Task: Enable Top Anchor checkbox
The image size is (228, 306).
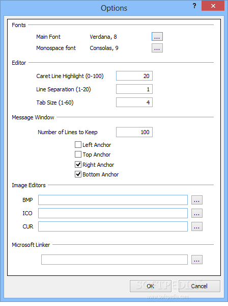Action: pos(78,155)
